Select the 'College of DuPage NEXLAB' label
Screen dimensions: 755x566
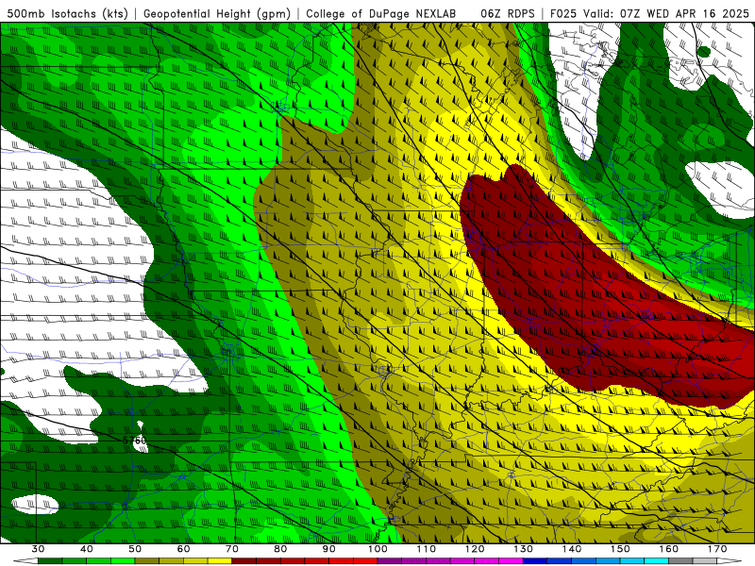[381, 14]
